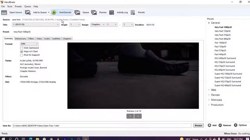Open the Edge browser taskbar icon
This screenshot has width=250, height=140.
click(30, 139)
